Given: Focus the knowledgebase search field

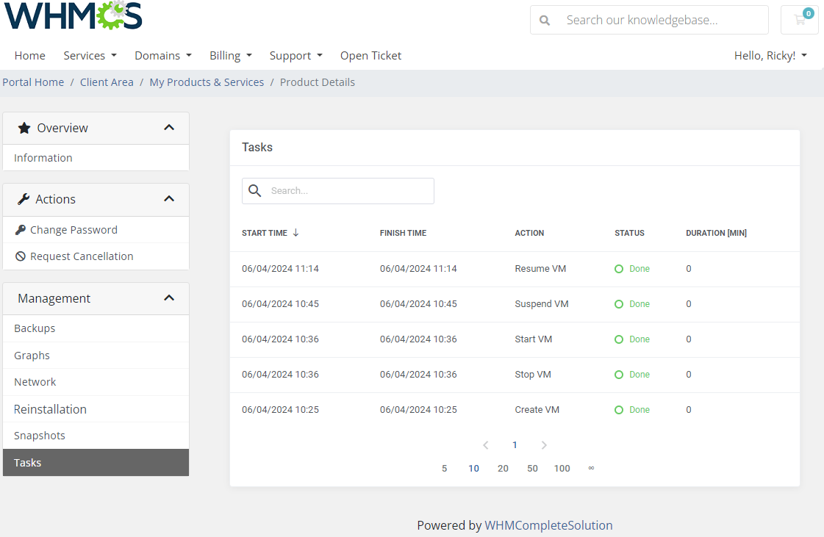Looking at the screenshot, I should (650, 20).
